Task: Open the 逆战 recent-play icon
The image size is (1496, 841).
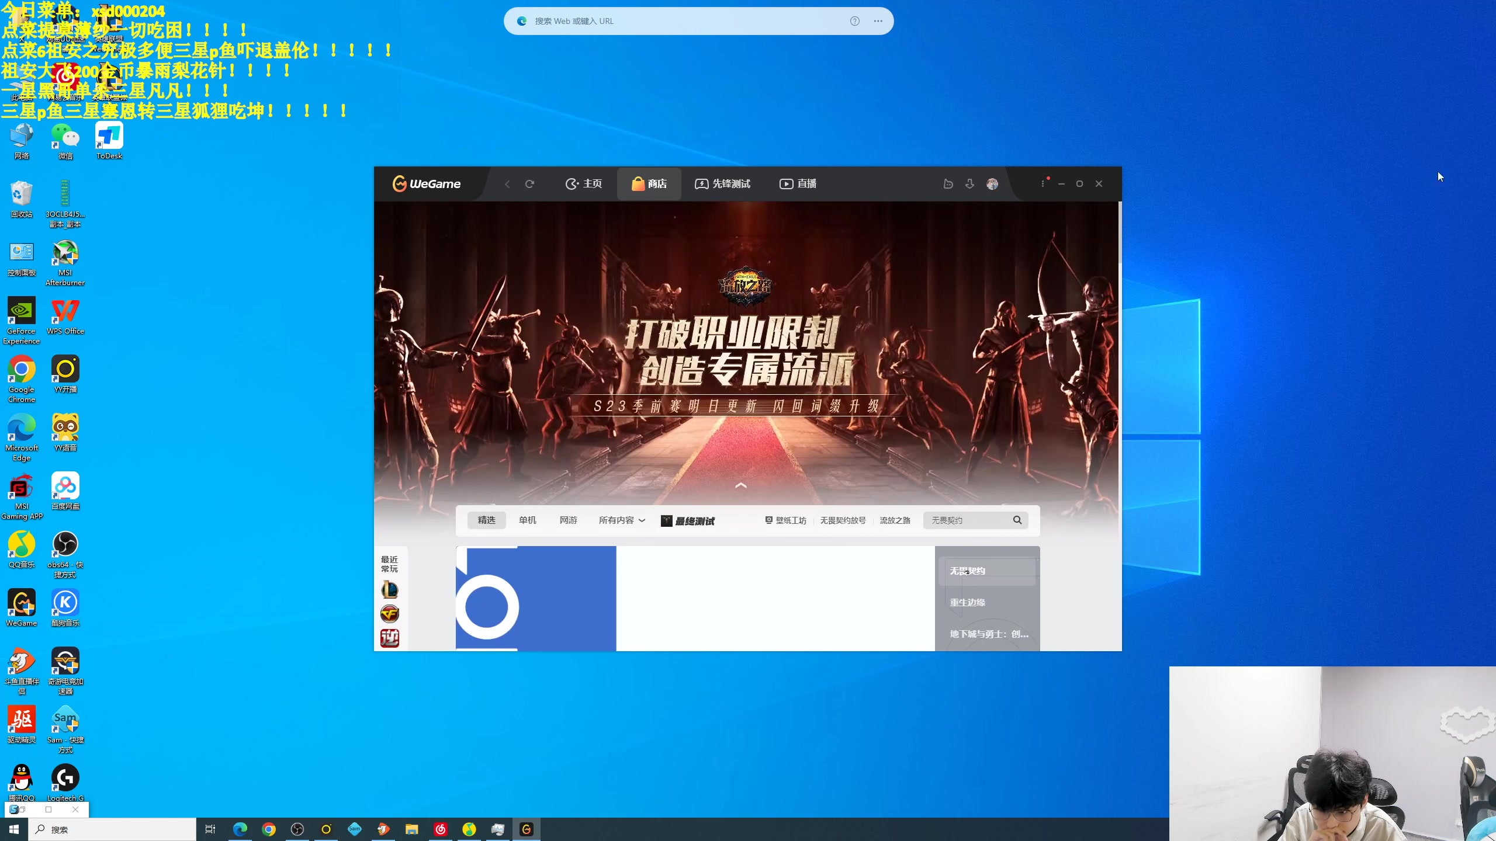Action: click(x=390, y=638)
